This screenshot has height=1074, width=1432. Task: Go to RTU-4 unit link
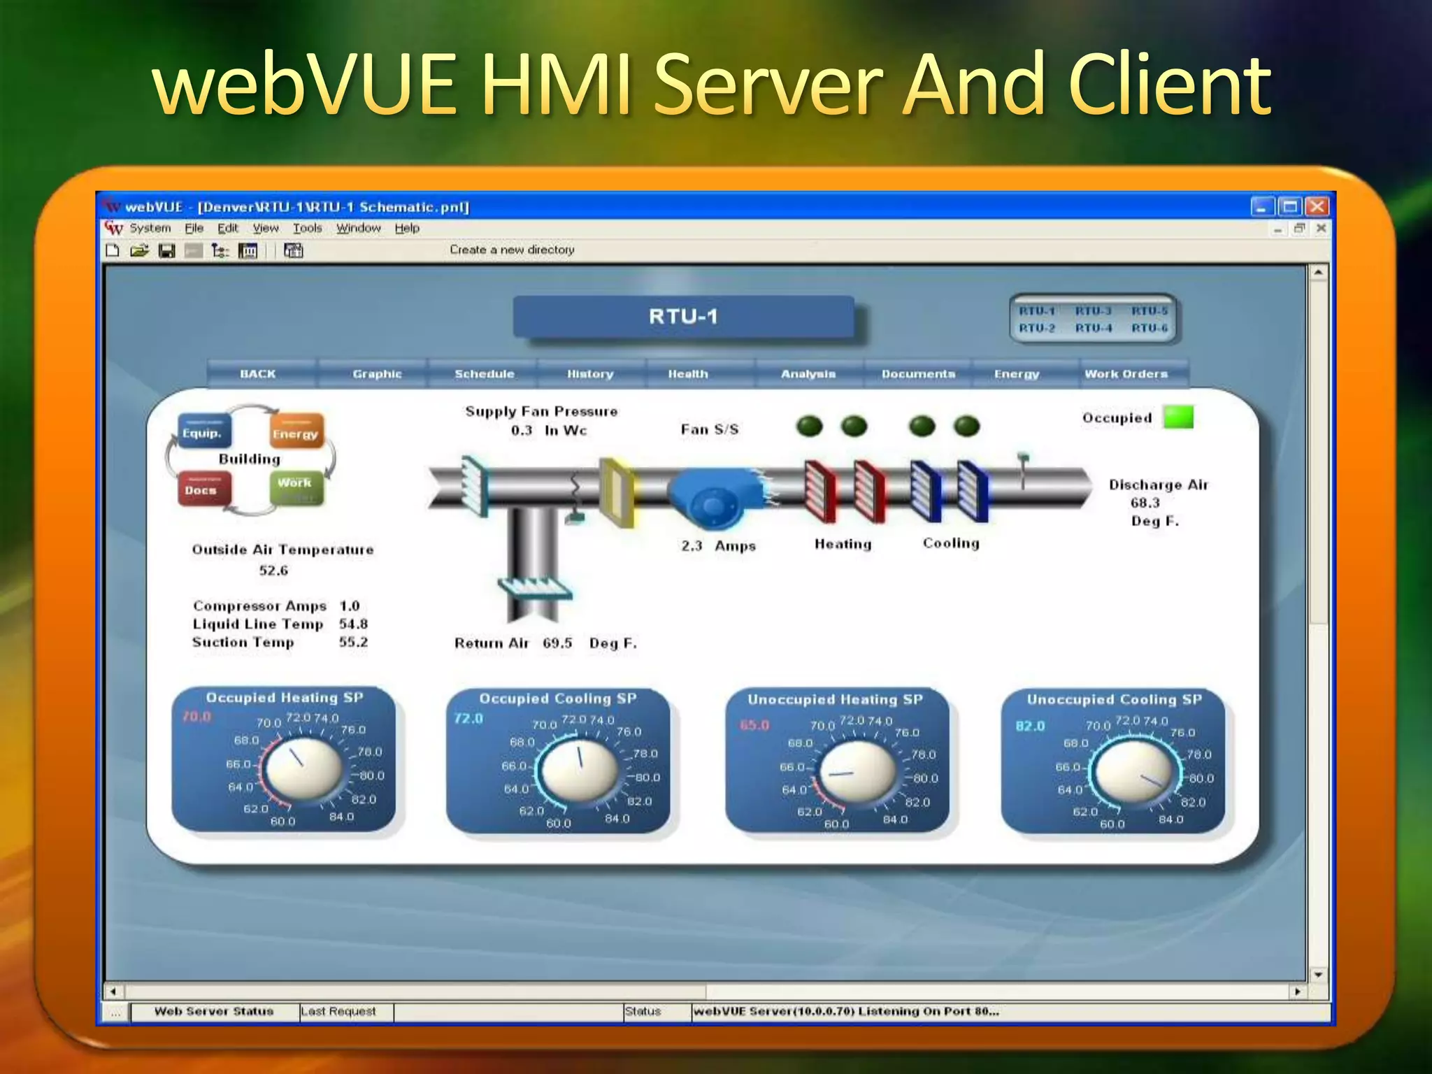pyautogui.click(x=1093, y=328)
